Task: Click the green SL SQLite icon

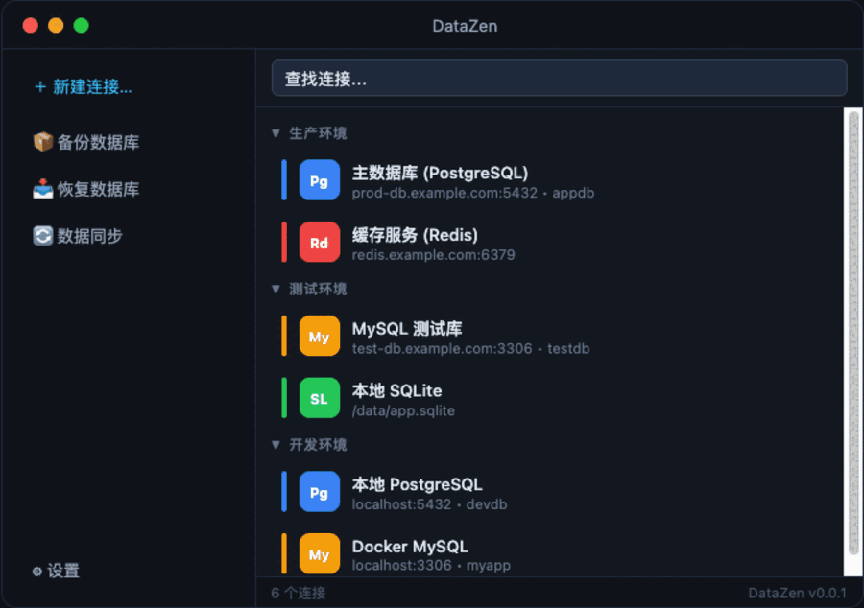Action: tap(319, 398)
